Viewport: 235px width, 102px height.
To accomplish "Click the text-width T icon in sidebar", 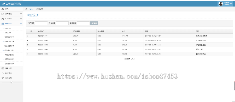I will pos(3,78).
